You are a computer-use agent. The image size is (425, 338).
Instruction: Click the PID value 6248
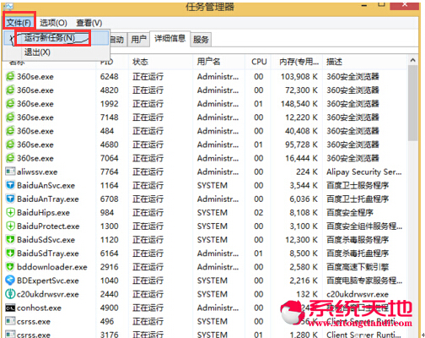(110, 76)
